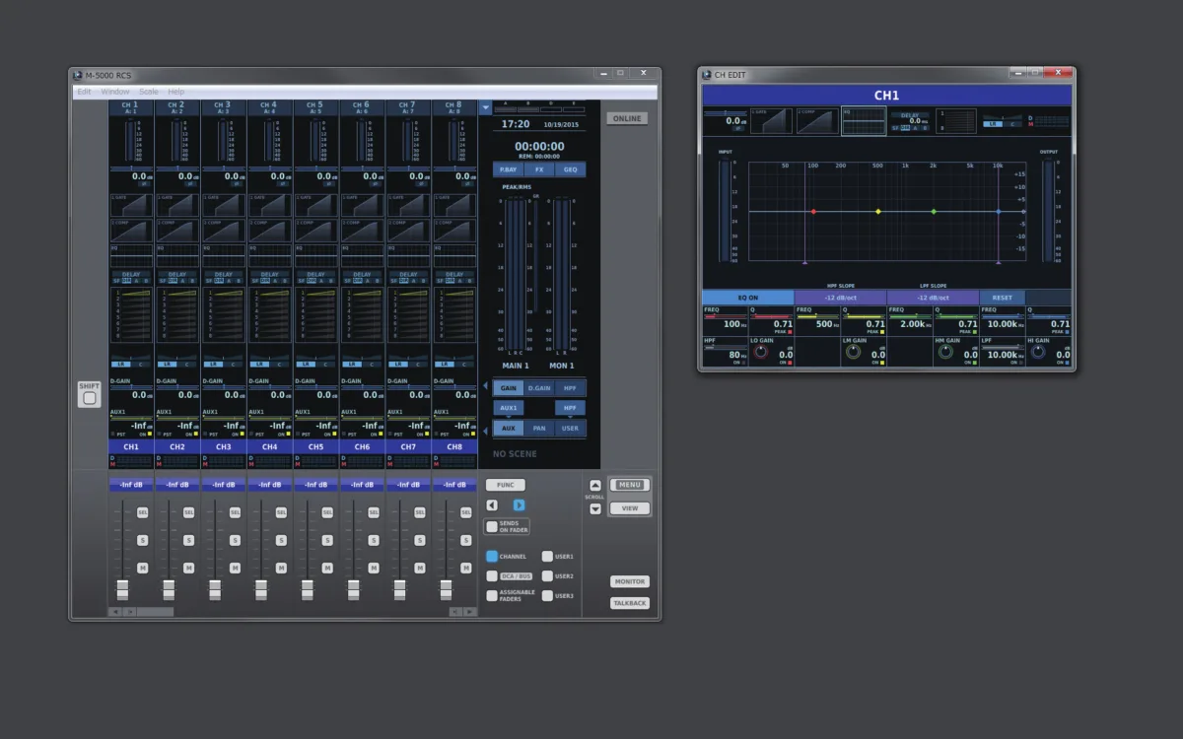
Task: Select the ASSIGNABLE FADERS layer
Action: [x=492, y=596]
